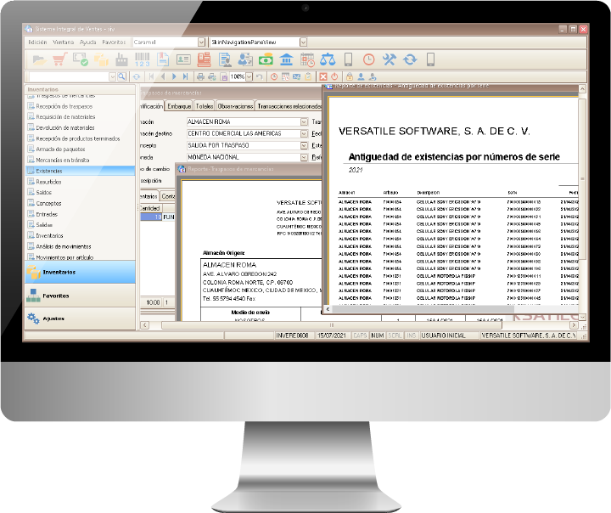The image size is (611, 513).
Task: Click the barcode 123 icon
Action: point(143,59)
